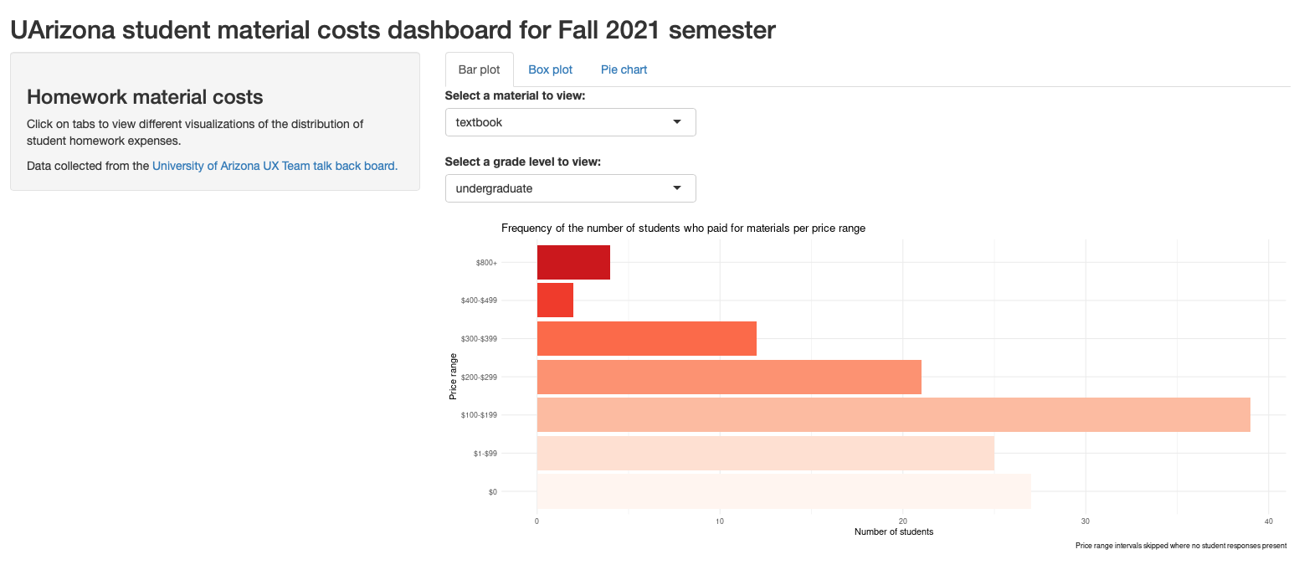Open the undergraduate grade level dropdown

(x=570, y=188)
